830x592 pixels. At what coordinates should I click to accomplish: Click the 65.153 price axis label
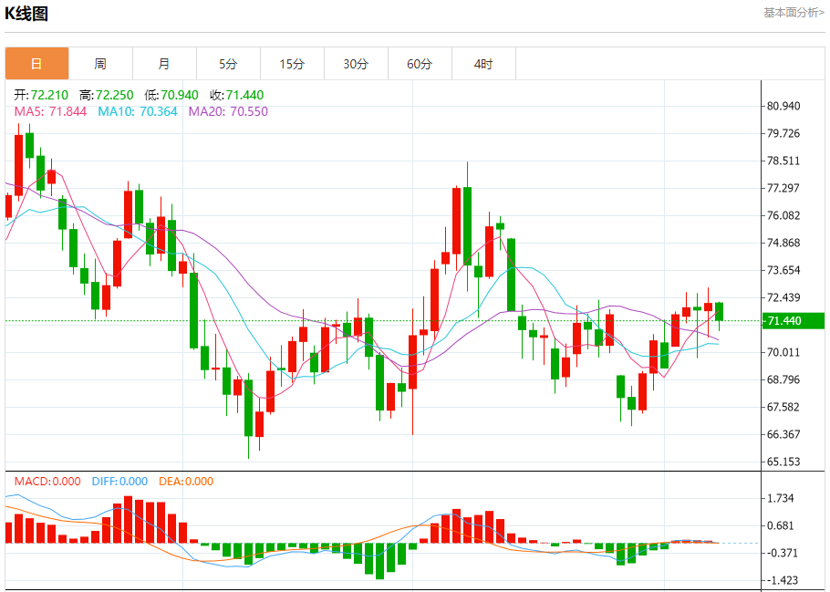tap(783, 462)
